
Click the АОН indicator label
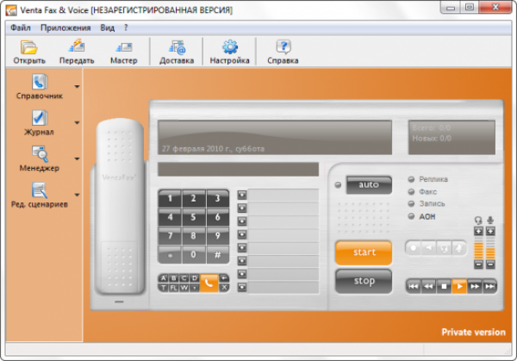click(x=427, y=216)
